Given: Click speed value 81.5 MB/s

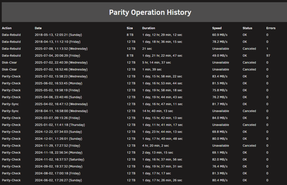Looking at the screenshot, I should (220, 83).
